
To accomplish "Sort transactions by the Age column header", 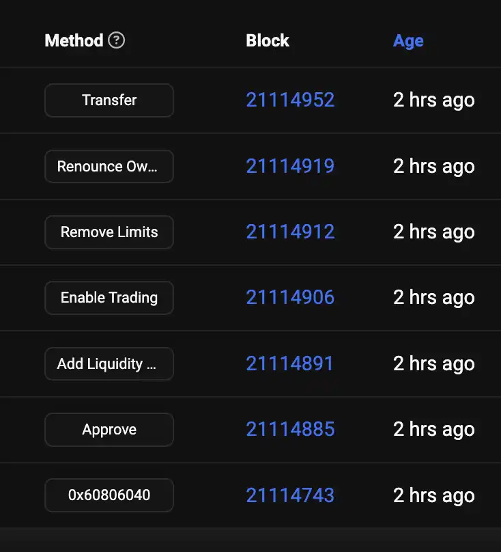I will pyautogui.click(x=408, y=41).
